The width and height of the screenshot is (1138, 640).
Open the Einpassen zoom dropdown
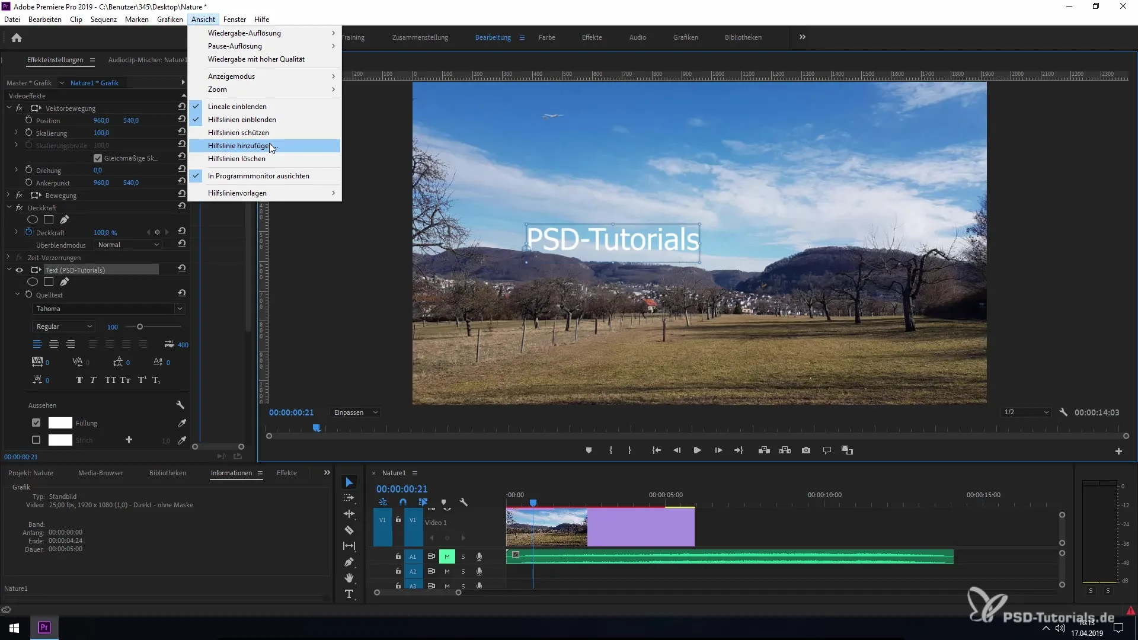354,412
